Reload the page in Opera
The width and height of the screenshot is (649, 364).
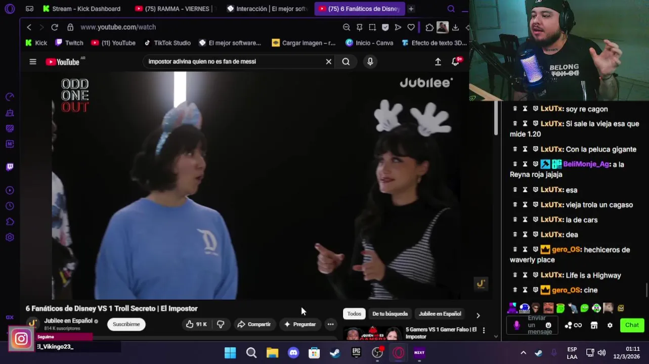pyautogui.click(x=55, y=27)
